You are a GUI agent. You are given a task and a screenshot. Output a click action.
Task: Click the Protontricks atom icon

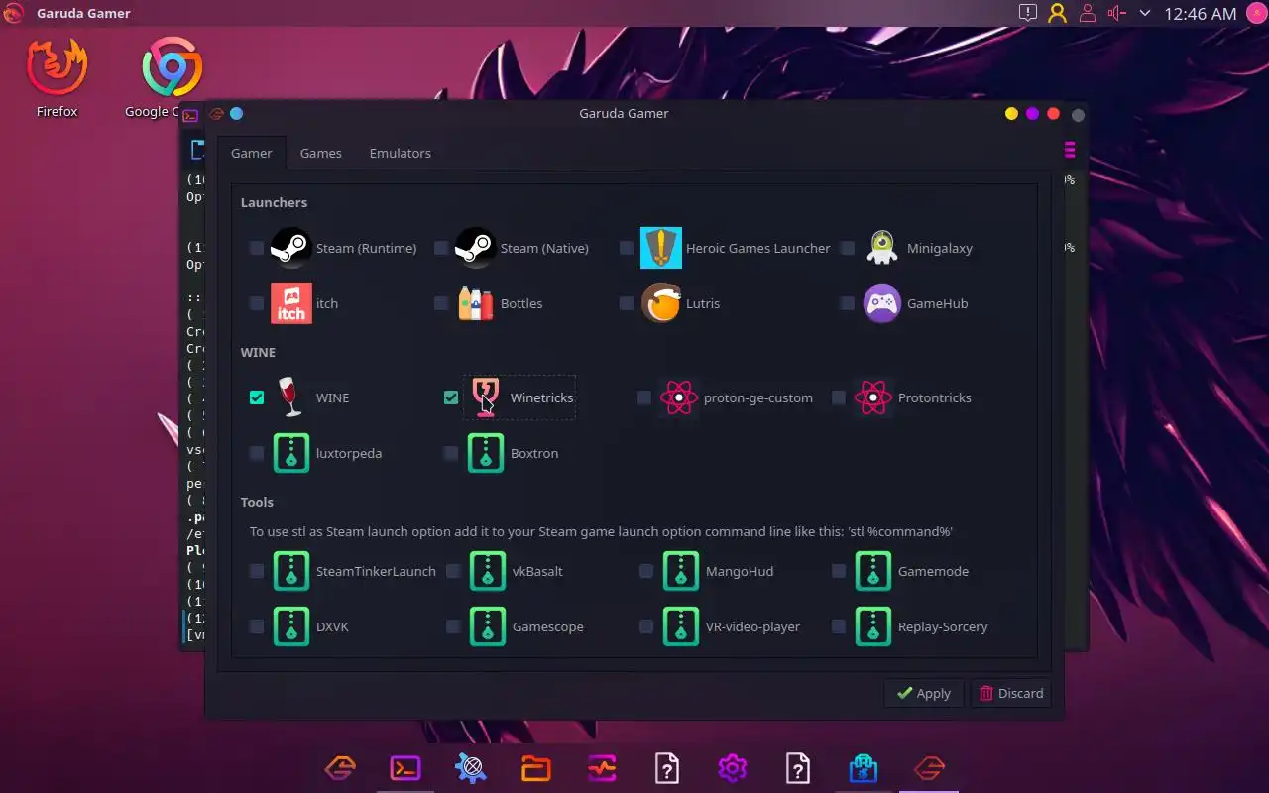click(873, 397)
